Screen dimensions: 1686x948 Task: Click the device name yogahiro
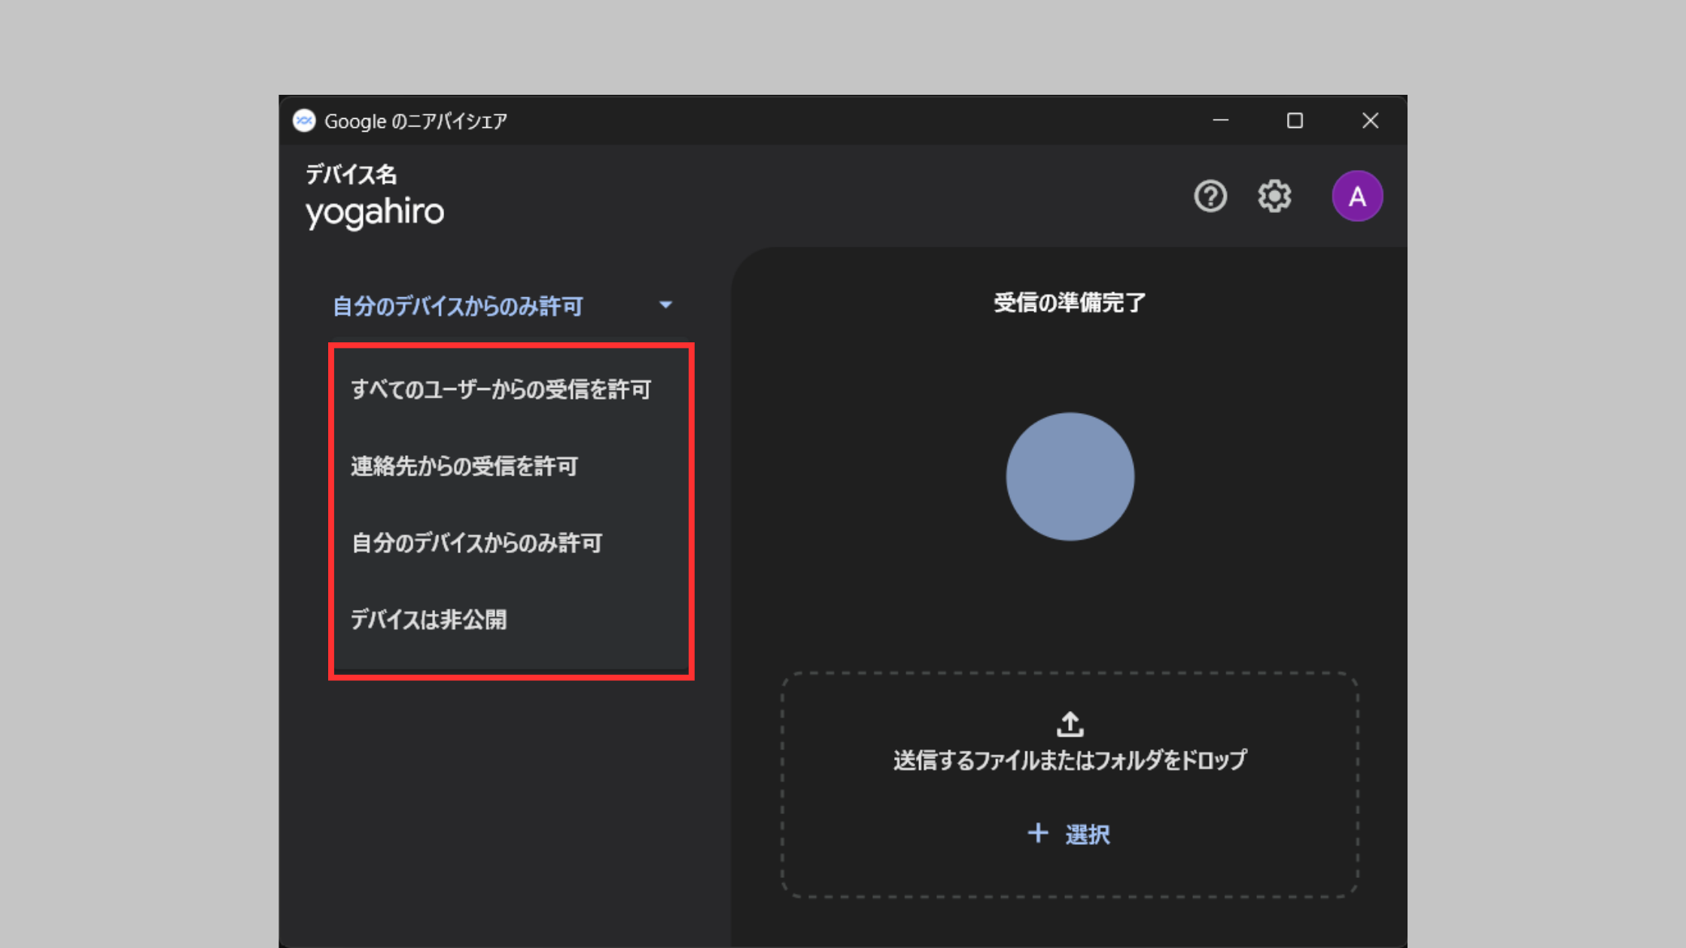pos(374,211)
